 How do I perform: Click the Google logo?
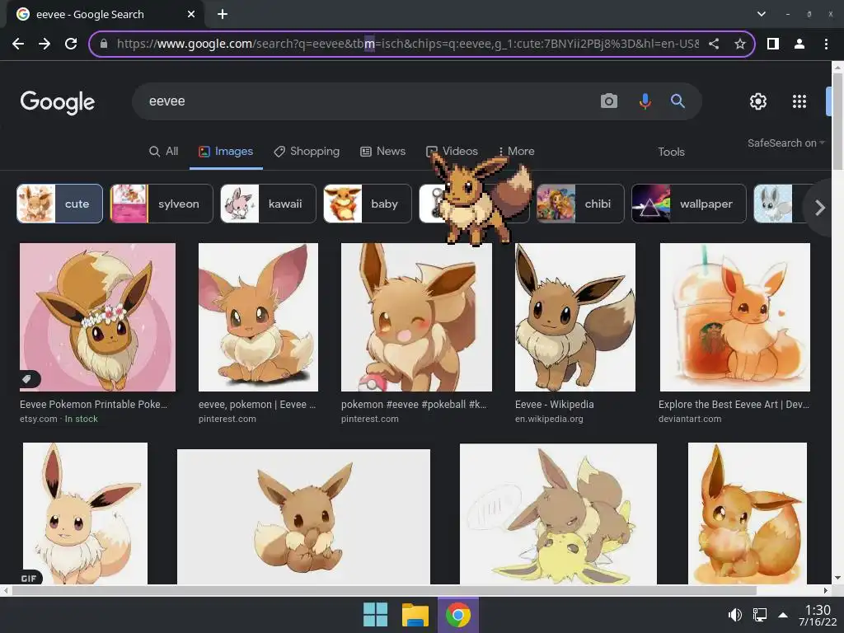point(58,102)
